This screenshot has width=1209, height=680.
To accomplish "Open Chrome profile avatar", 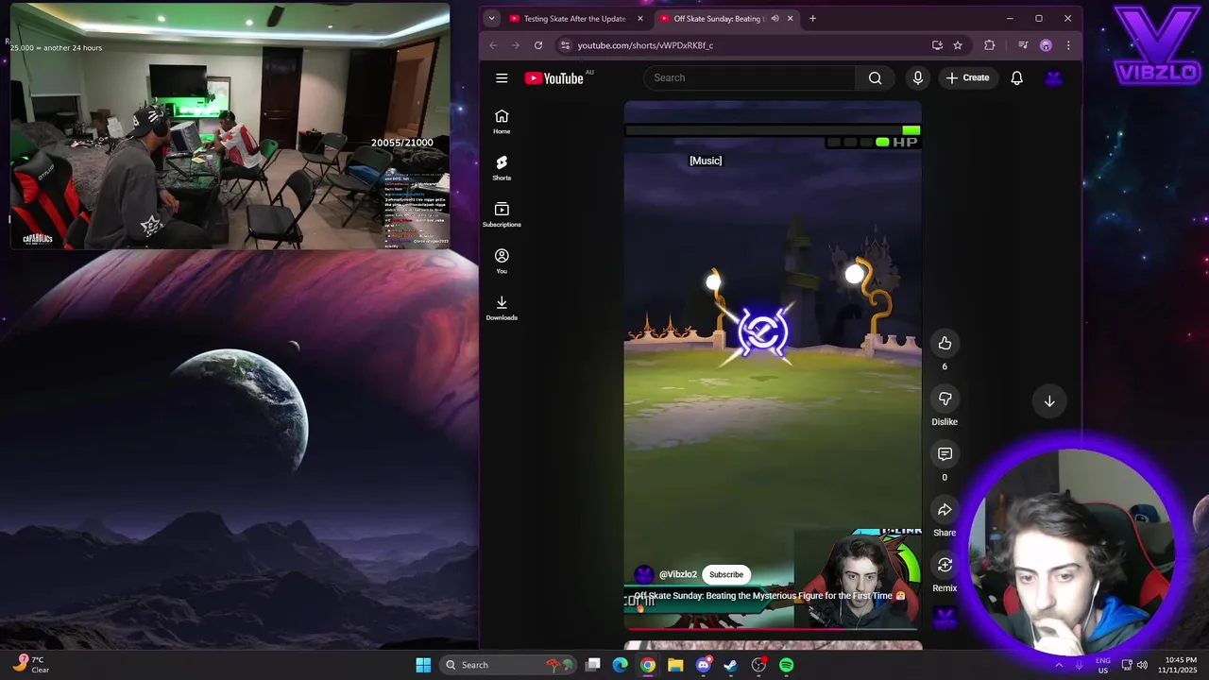I will coord(1046,45).
